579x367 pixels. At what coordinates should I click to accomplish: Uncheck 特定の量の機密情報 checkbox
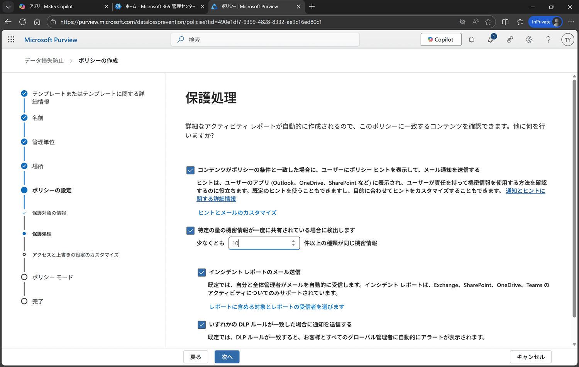[190, 231]
